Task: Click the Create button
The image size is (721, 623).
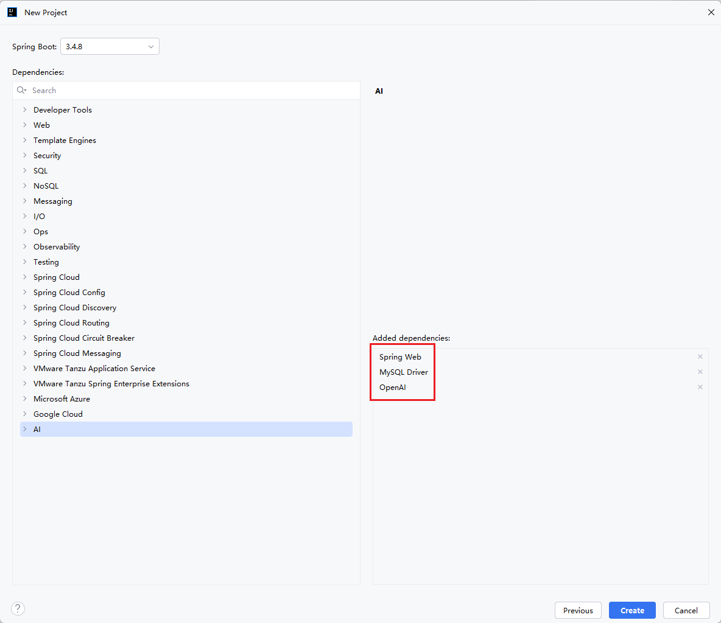Action: [x=632, y=610]
